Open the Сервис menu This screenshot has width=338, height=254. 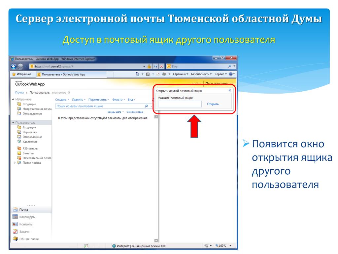pyautogui.click(x=220, y=74)
